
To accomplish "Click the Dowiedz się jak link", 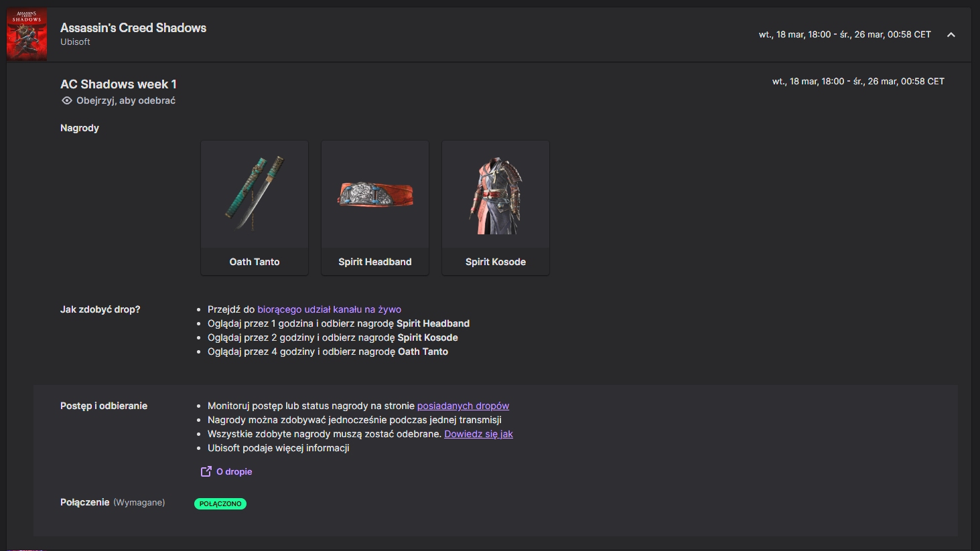I will pyautogui.click(x=478, y=434).
